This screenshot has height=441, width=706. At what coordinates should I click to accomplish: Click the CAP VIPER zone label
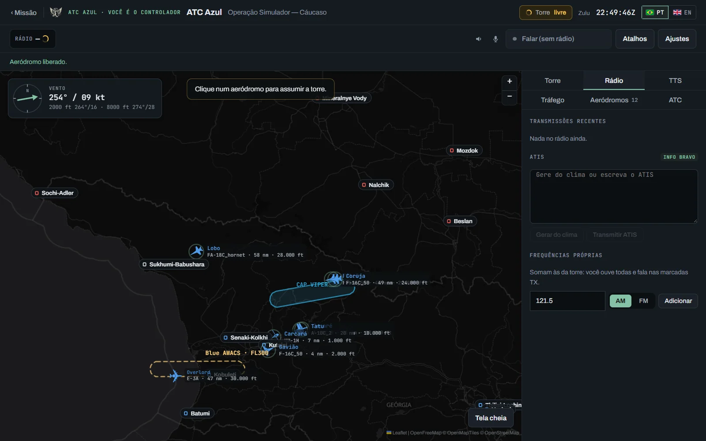click(x=312, y=284)
